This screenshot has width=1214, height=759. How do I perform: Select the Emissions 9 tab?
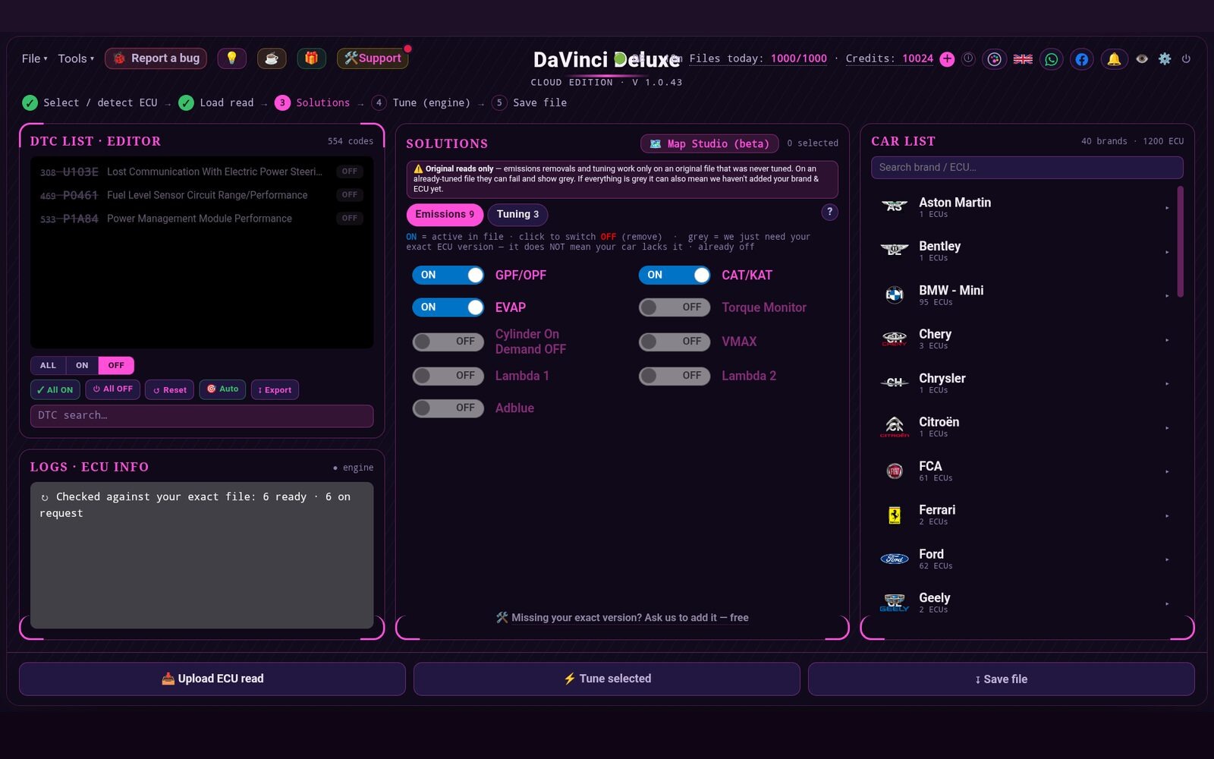pyautogui.click(x=445, y=214)
